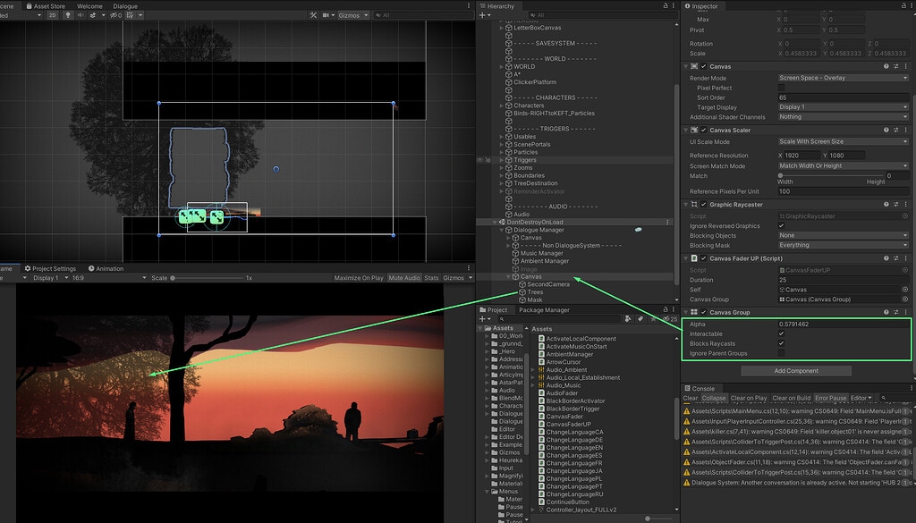This screenshot has height=523, width=916.
Task: Toggle scene audio in Scene view toolbar
Action: pos(81,15)
